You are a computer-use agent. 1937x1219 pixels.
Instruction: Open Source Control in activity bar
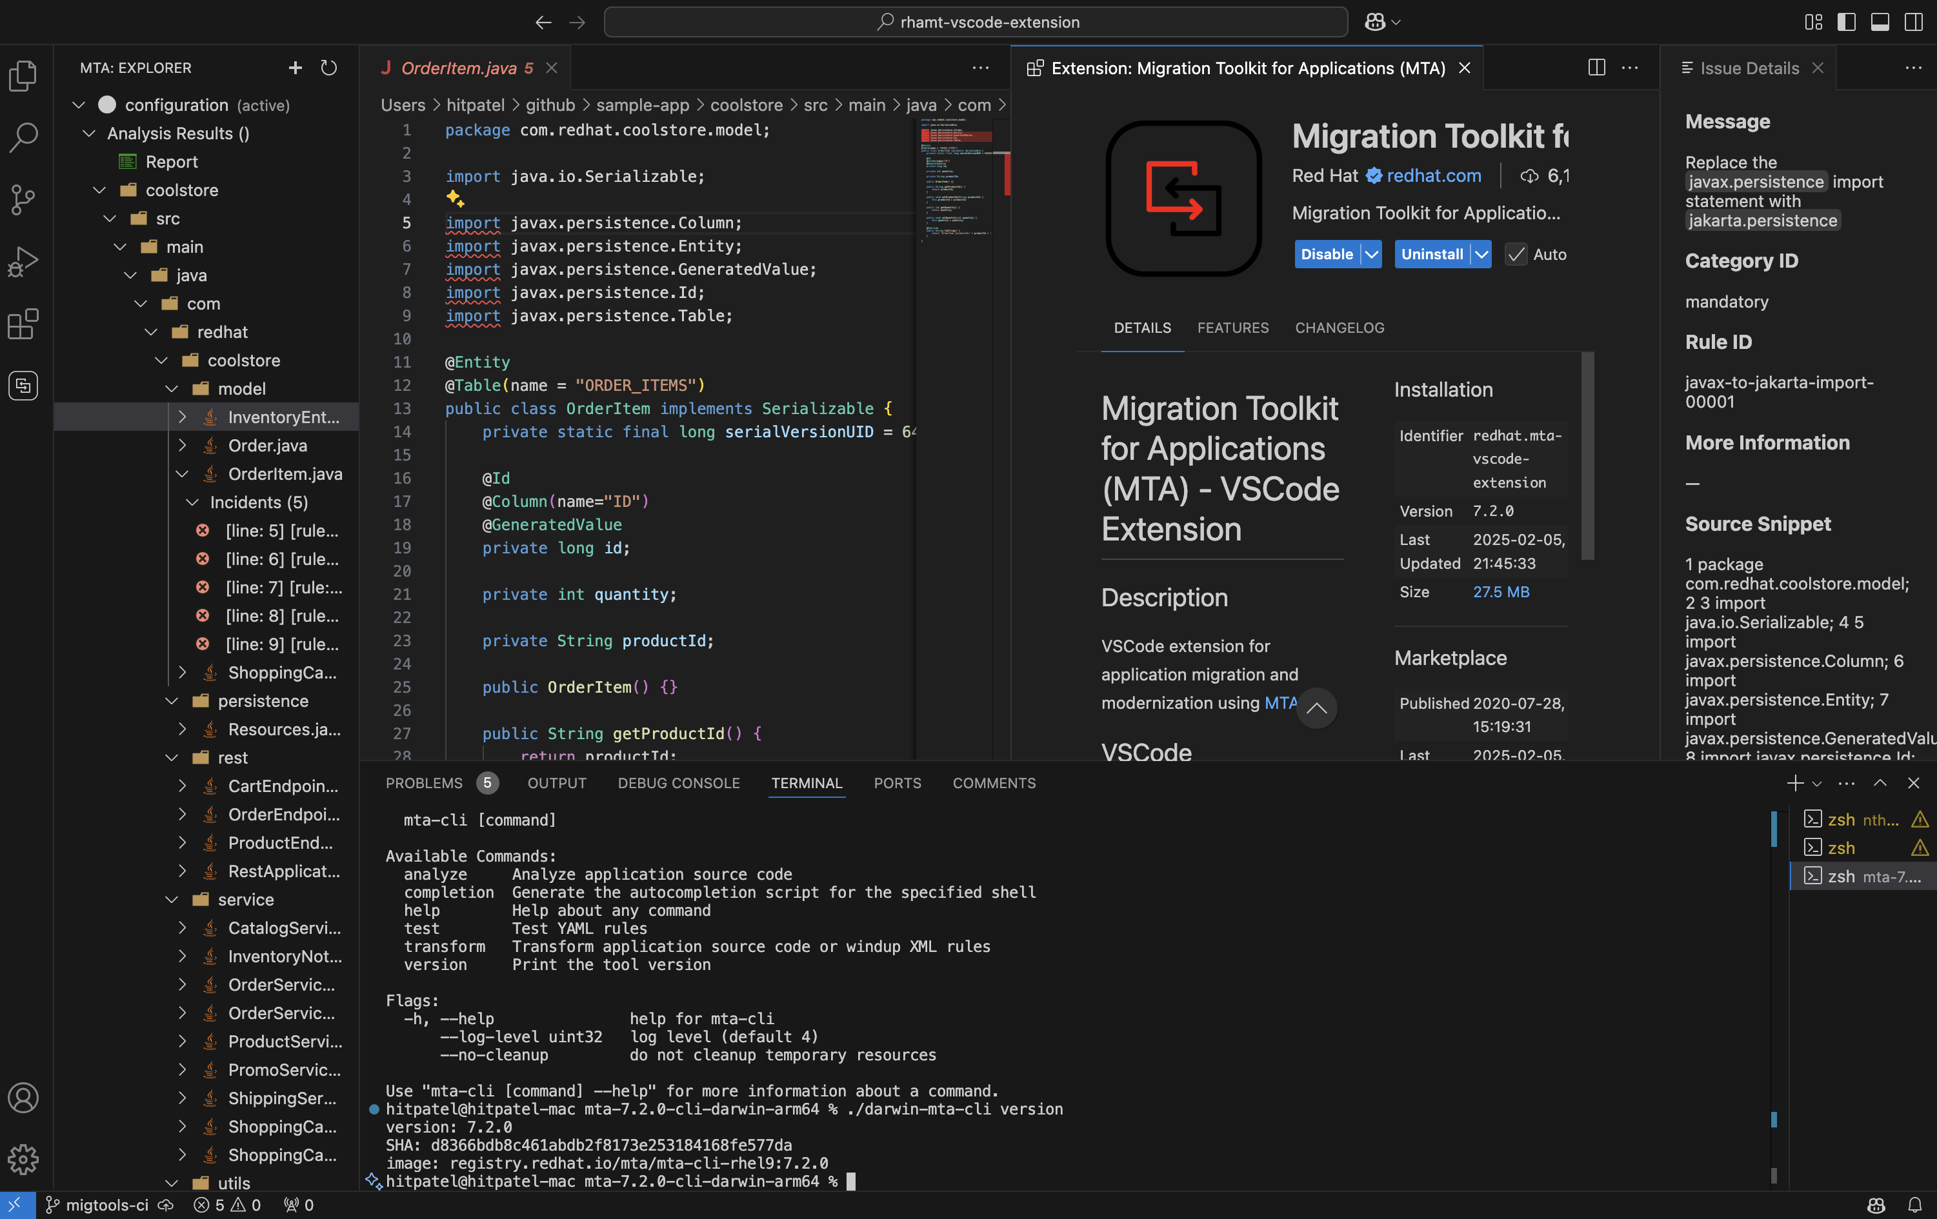tap(23, 199)
